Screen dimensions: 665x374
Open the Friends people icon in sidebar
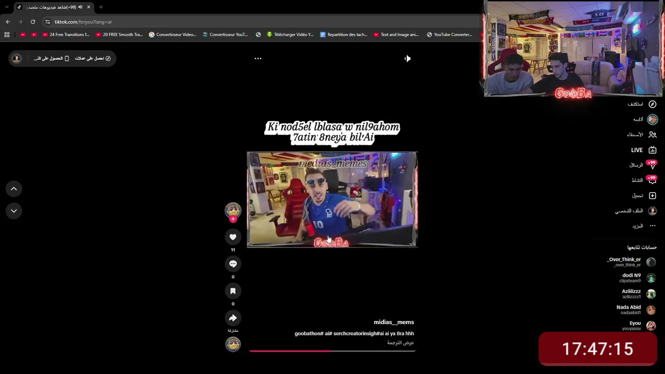point(653,135)
